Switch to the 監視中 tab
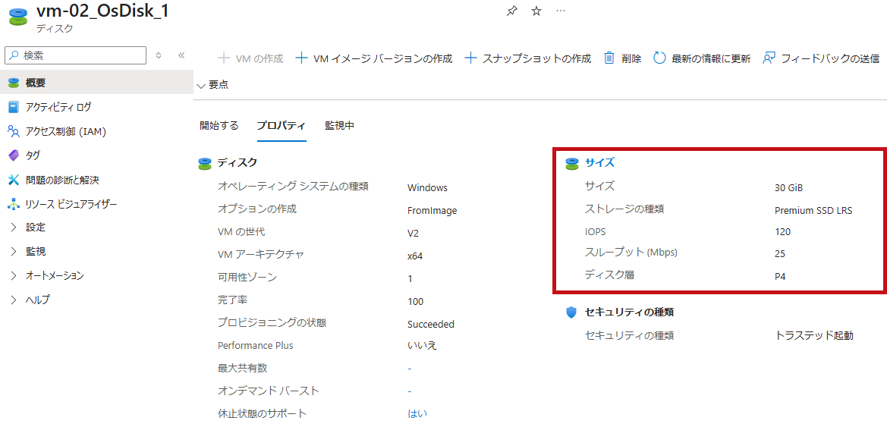The image size is (887, 427). 339,126
